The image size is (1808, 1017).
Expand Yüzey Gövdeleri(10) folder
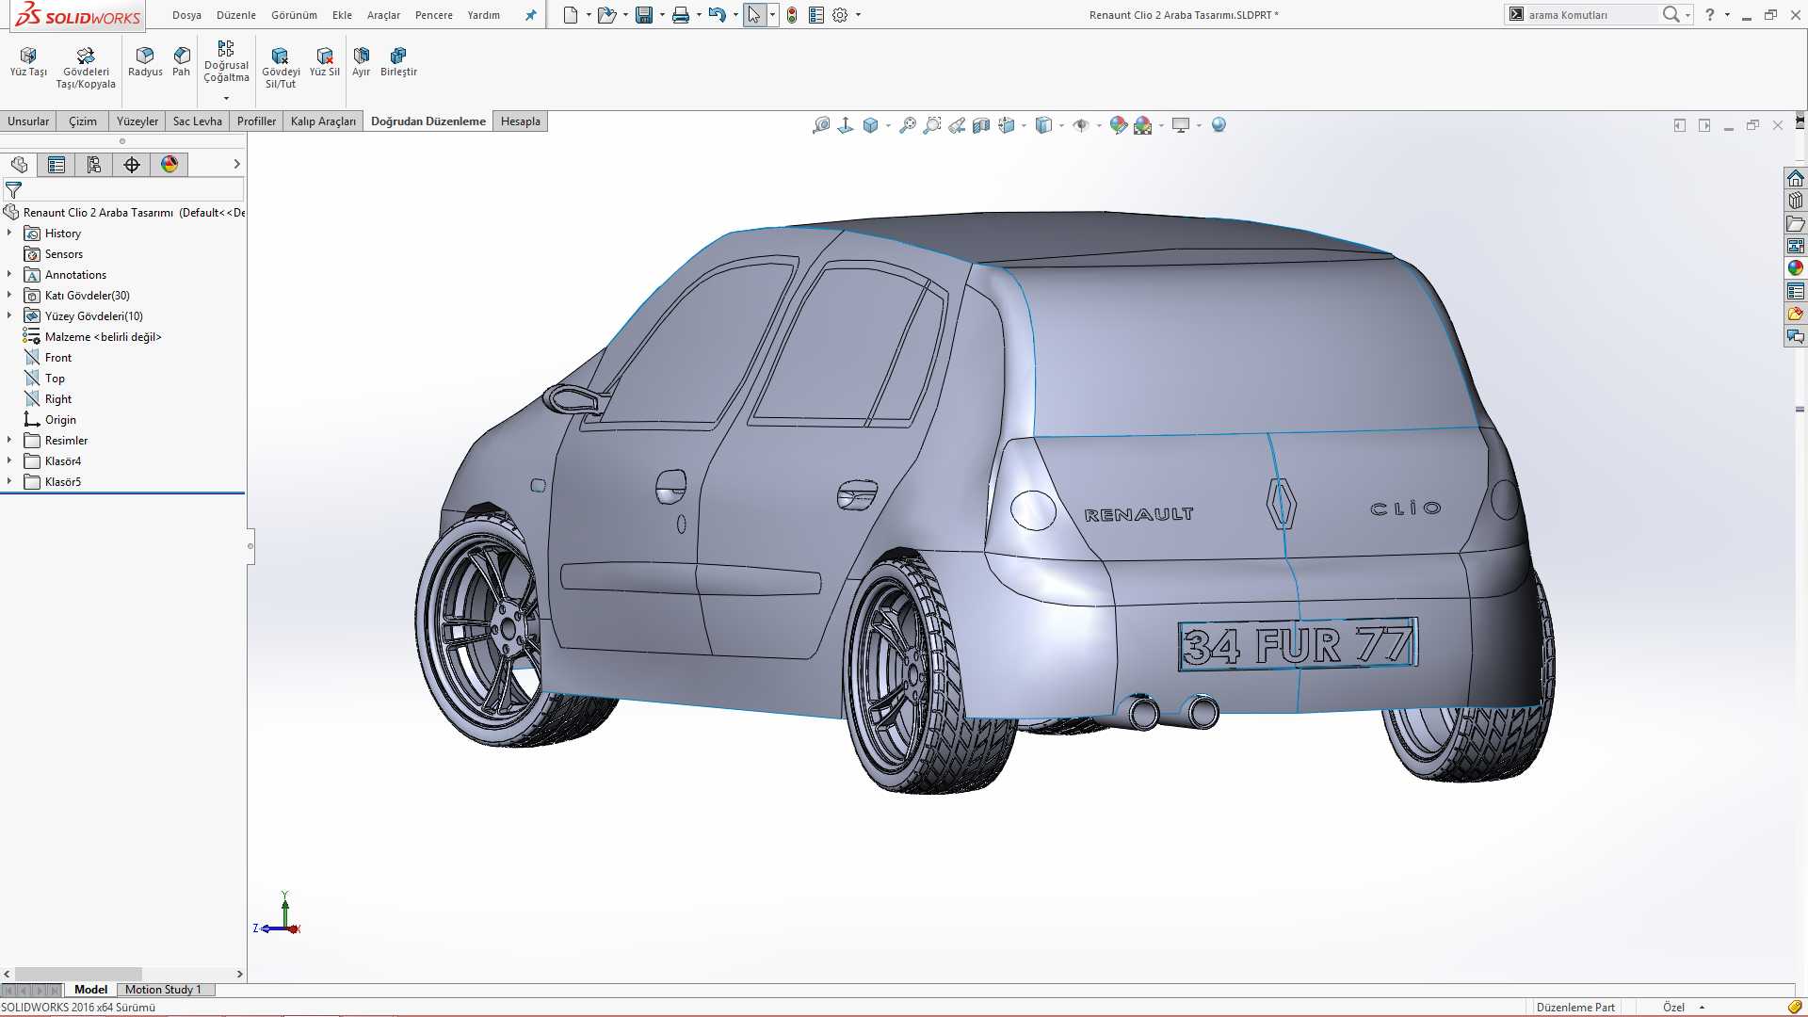9,315
